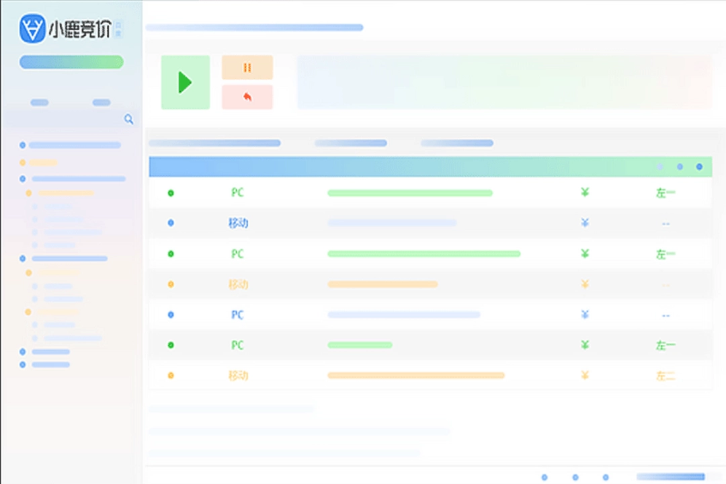Viewport: 726px width, 484px height.
Task: Toggle the green status dot of first PC row
Action: pos(171,193)
